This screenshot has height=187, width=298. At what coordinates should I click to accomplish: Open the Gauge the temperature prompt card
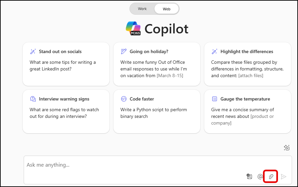pos(248,112)
